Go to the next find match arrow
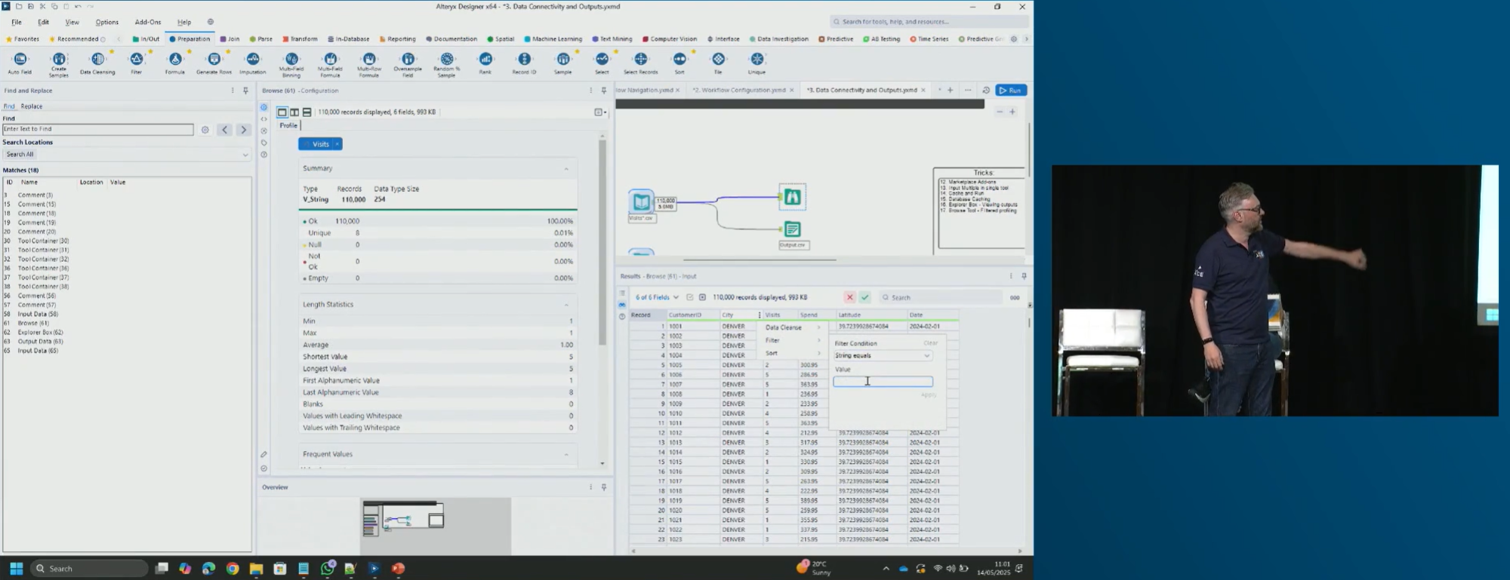 tap(243, 130)
